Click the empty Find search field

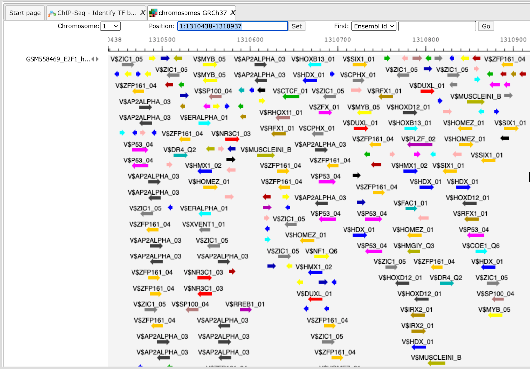pyautogui.click(x=437, y=26)
